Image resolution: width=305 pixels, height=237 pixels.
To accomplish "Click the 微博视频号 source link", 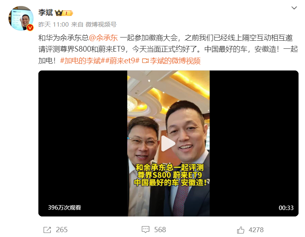I will [x=101, y=25].
